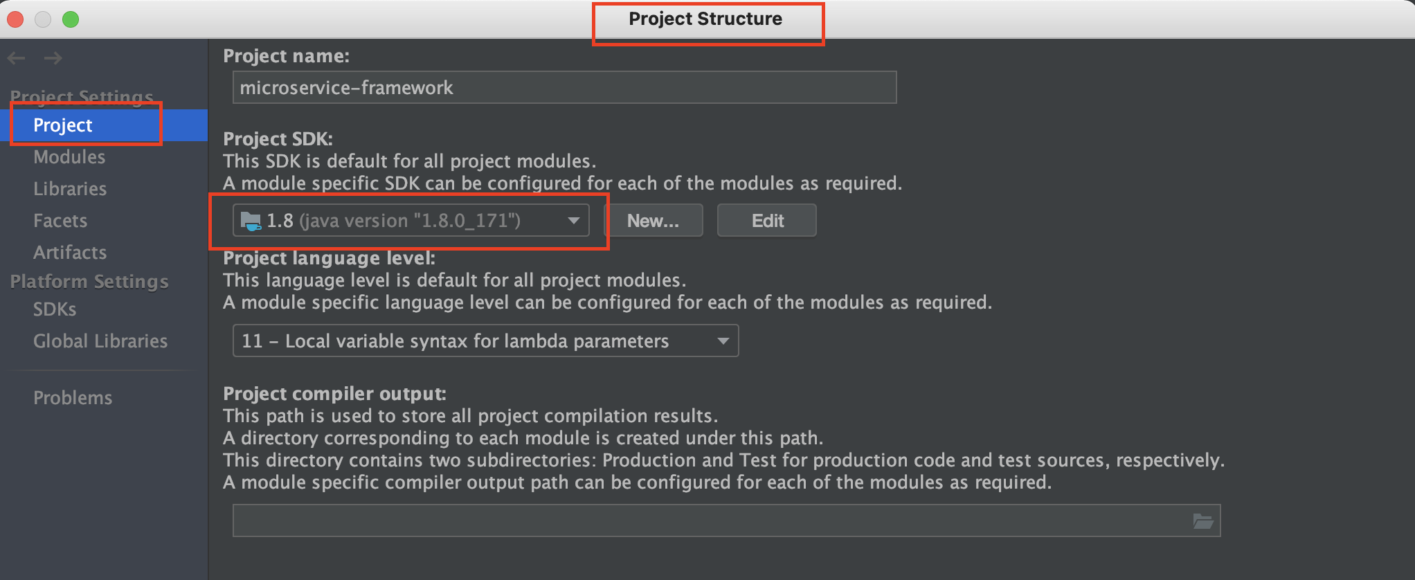Image resolution: width=1415 pixels, height=580 pixels.
Task: Open Global Libraries settings
Action: 100,341
